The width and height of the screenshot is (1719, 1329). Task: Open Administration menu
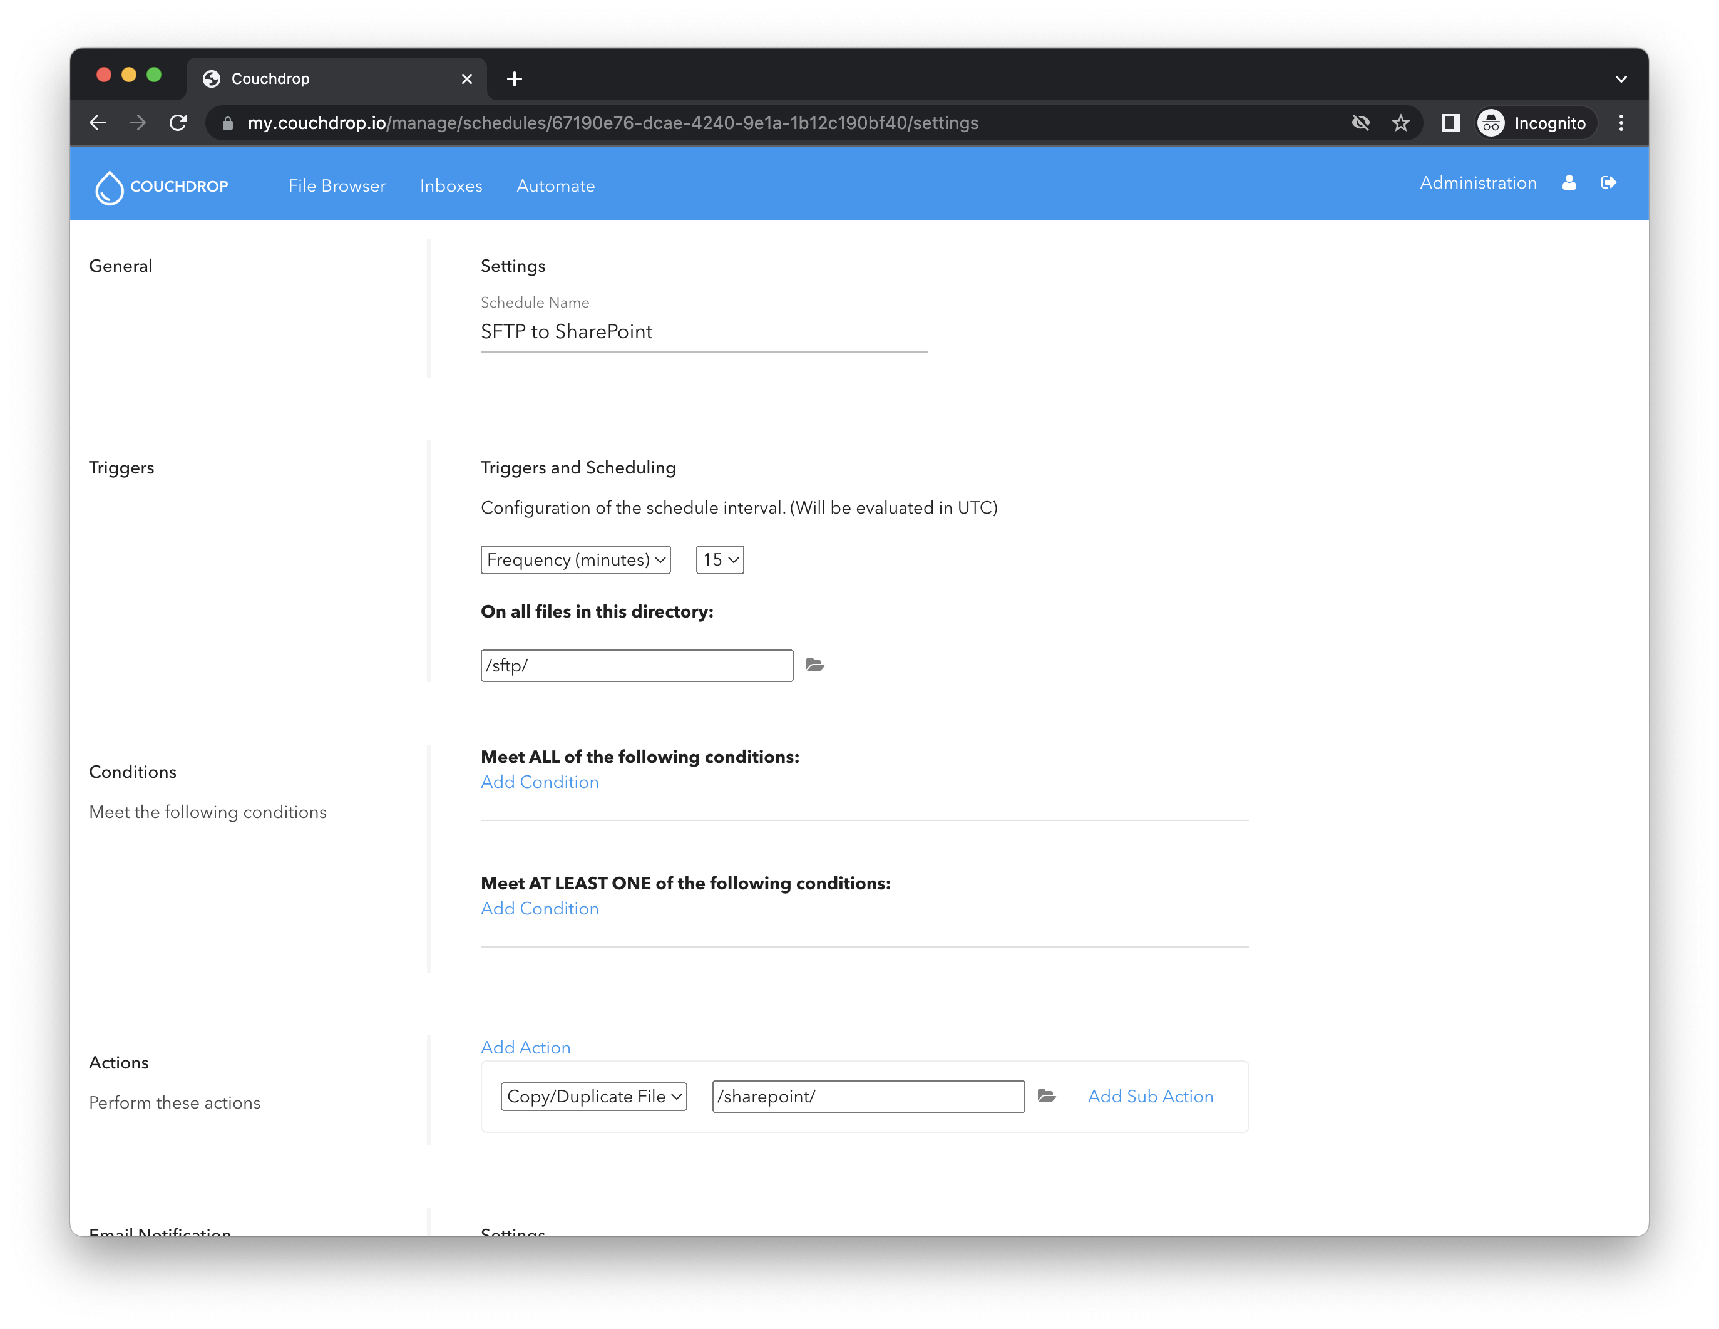tap(1478, 183)
